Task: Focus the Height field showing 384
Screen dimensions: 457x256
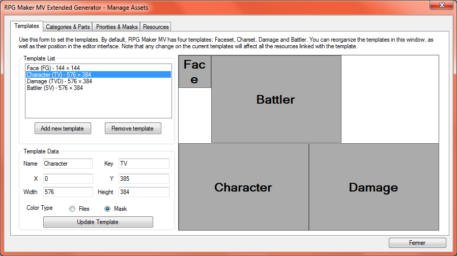Action: click(144, 192)
